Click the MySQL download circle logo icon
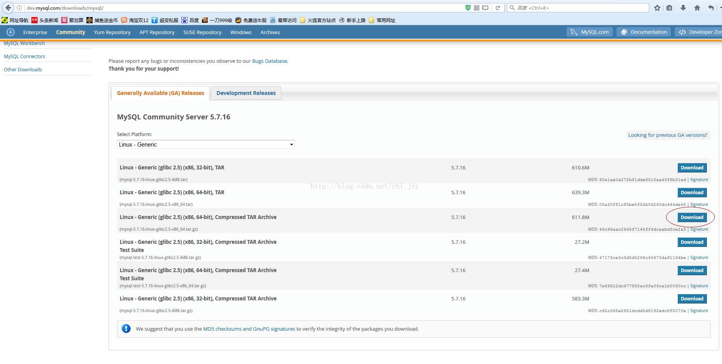Image resolution: width=722 pixels, height=364 pixels. click(x=11, y=32)
